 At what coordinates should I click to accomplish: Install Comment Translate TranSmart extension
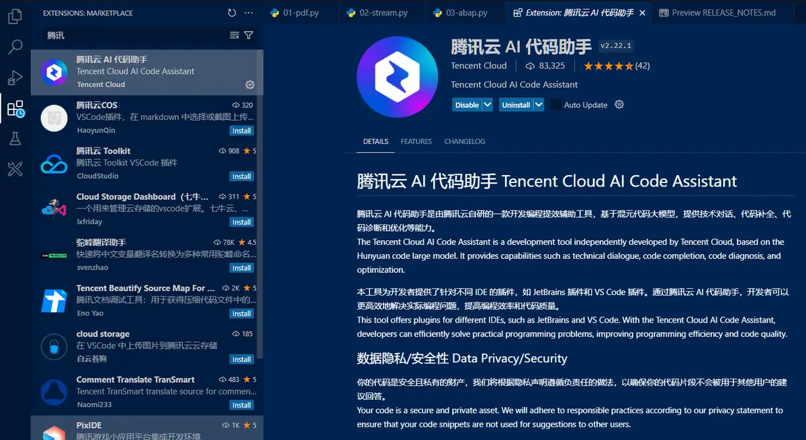242,404
